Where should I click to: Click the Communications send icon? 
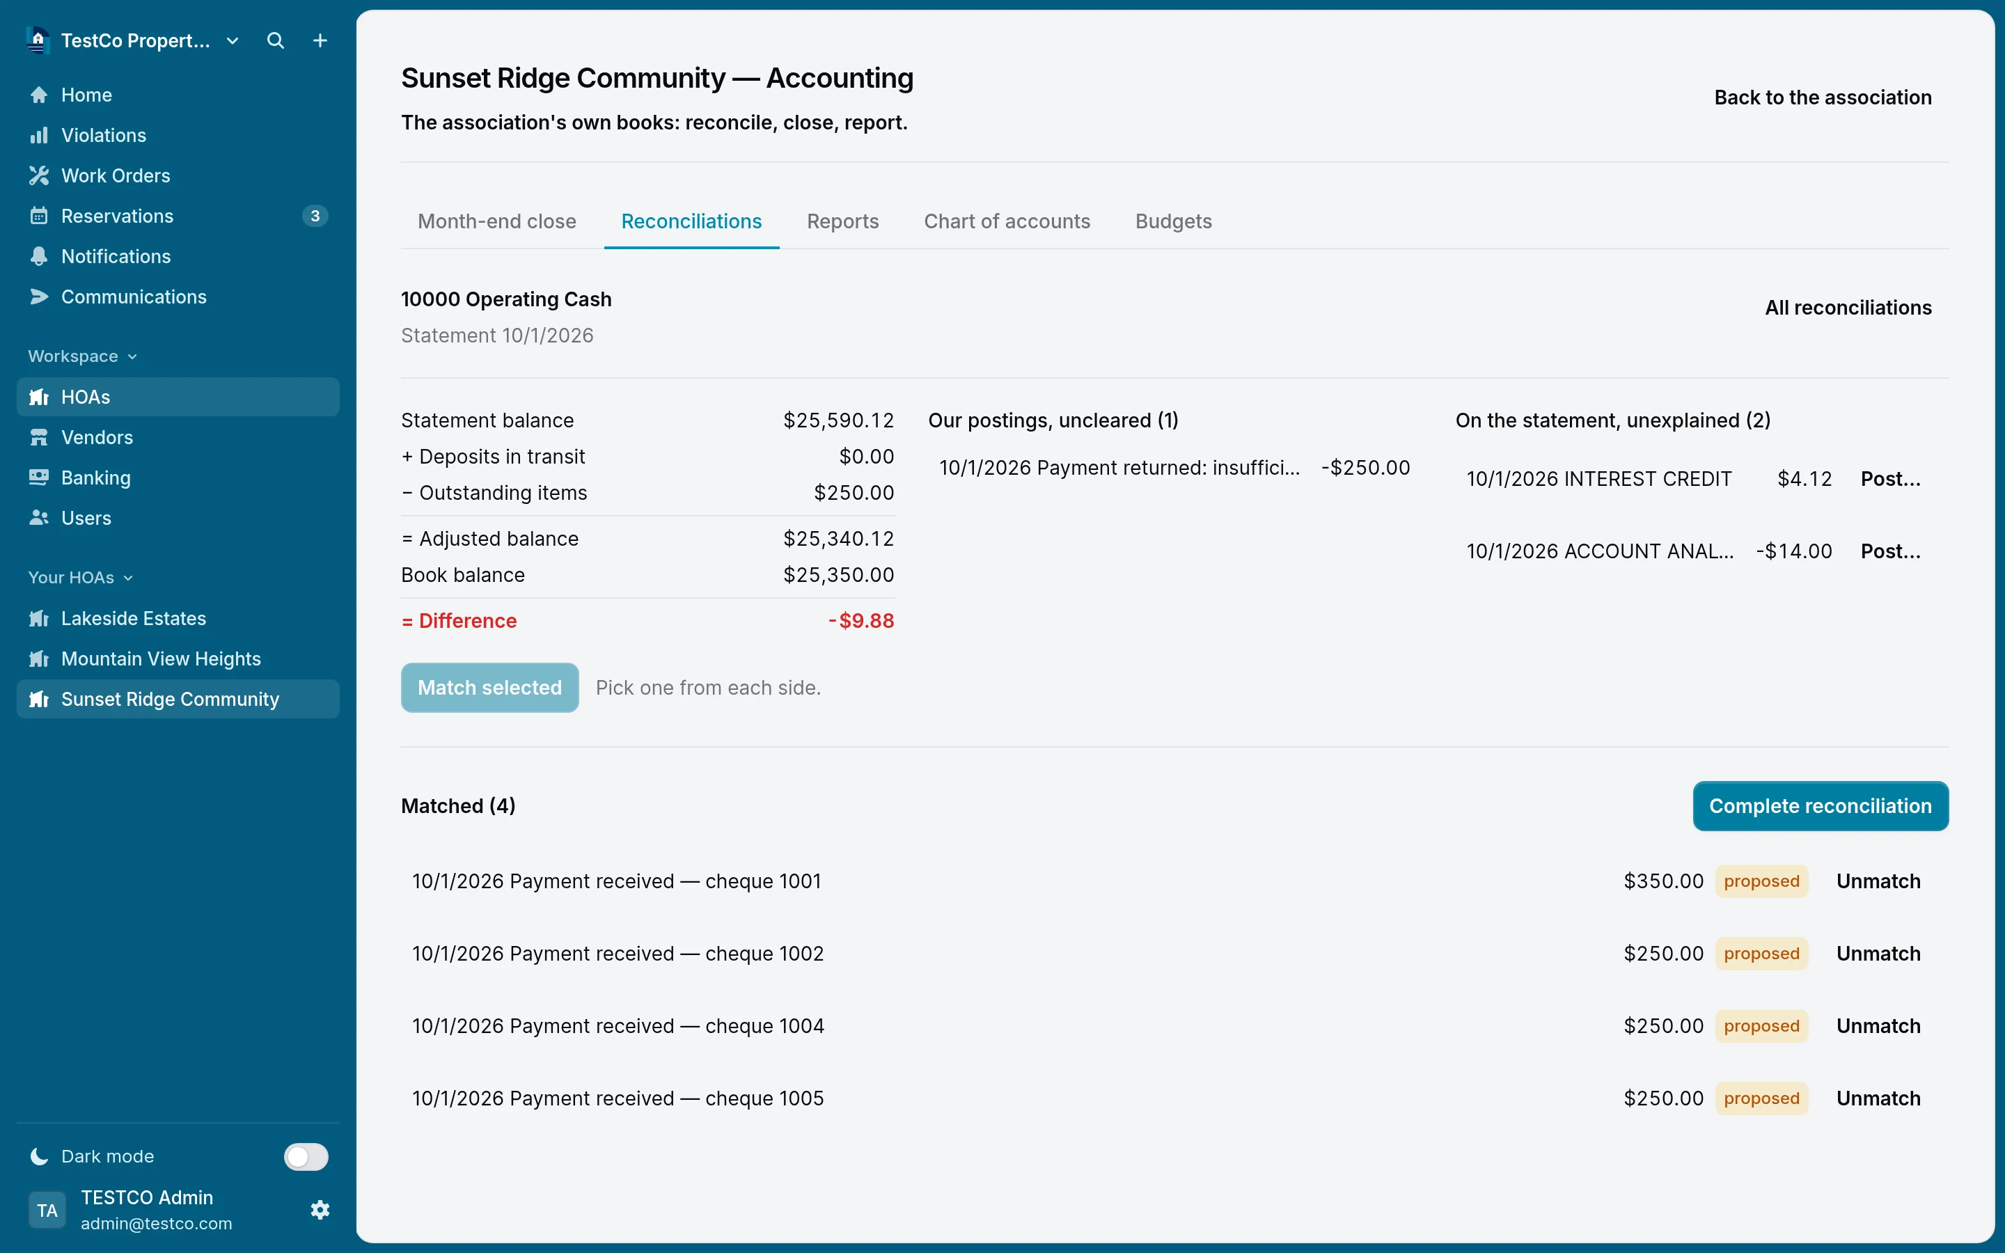39,297
